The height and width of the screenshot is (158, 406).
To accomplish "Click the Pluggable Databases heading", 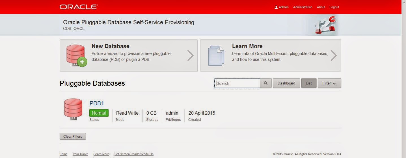I will coord(92,83).
